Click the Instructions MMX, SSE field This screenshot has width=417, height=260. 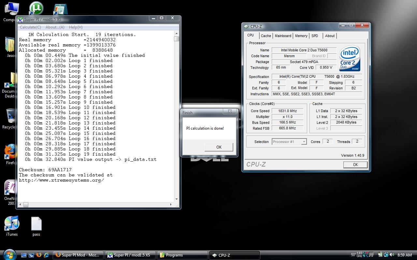point(317,94)
